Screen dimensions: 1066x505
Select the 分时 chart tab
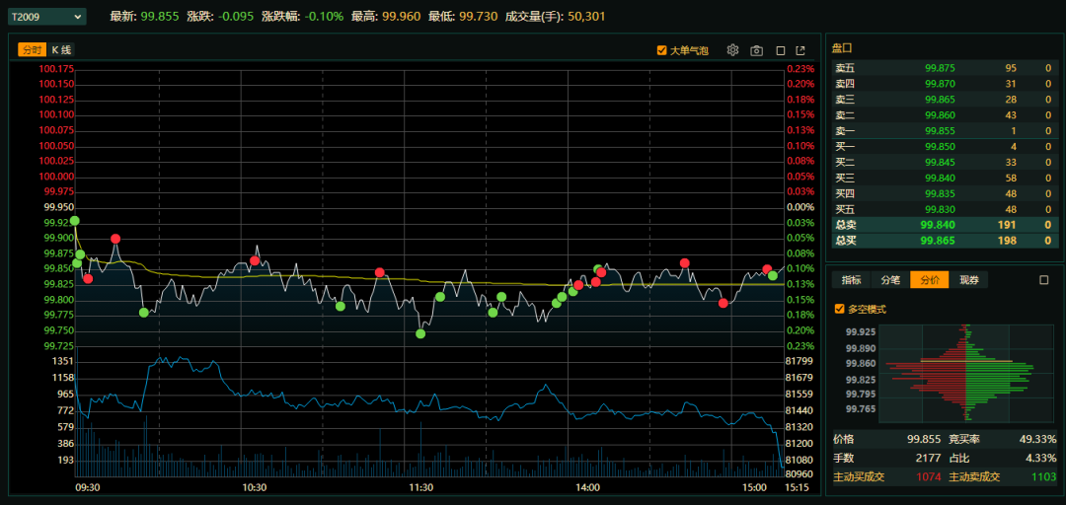(x=32, y=50)
